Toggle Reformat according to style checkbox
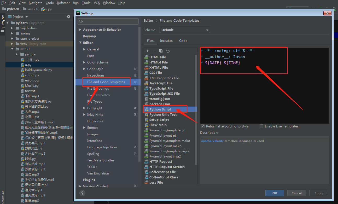This screenshot has width=338, height=204. [202, 126]
